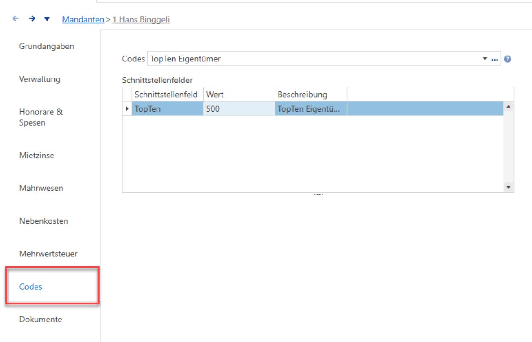532x342 pixels.
Task: Open the Mietzinse section
Action: 37,155
